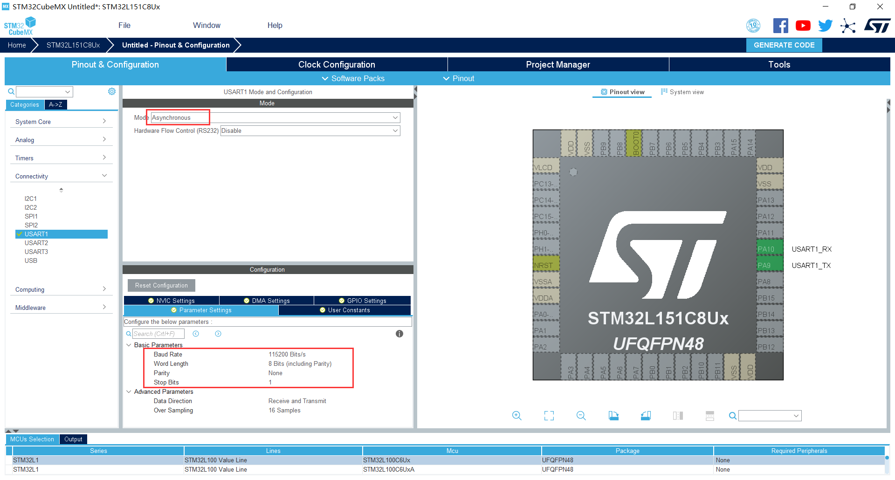The width and height of the screenshot is (895, 480).
Task: Expand the System Core category
Action: pos(61,122)
